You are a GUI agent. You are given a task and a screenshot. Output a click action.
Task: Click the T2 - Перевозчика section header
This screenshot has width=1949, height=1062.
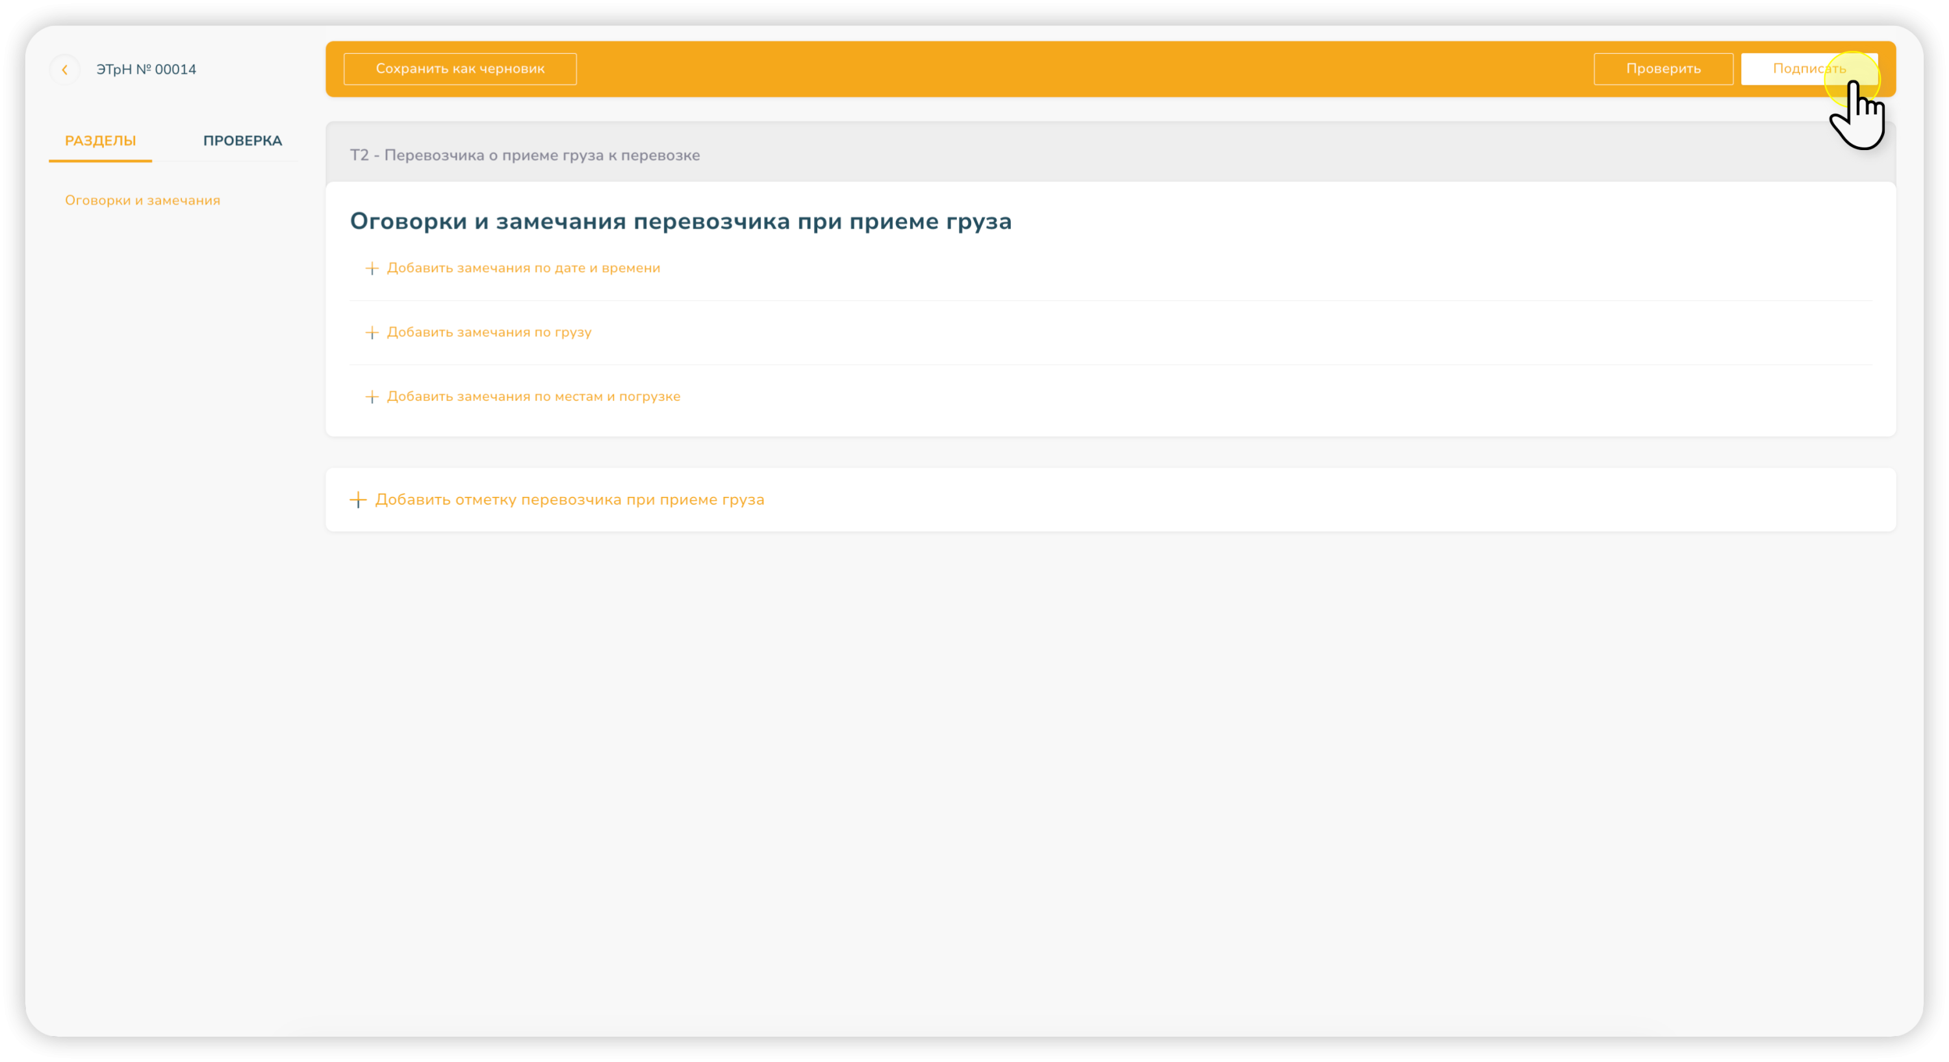point(524,155)
